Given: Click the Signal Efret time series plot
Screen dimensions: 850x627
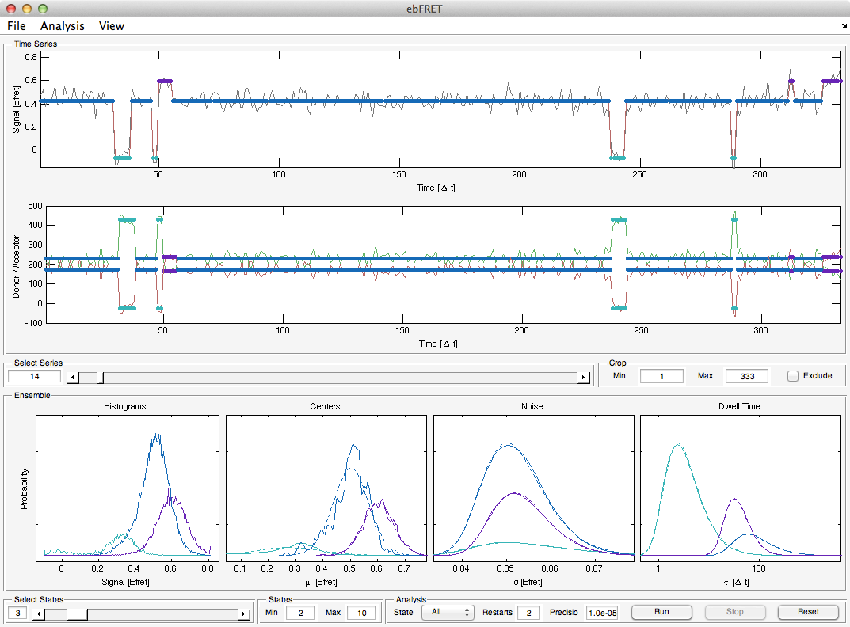Looking at the screenshot, I should tap(440, 109).
